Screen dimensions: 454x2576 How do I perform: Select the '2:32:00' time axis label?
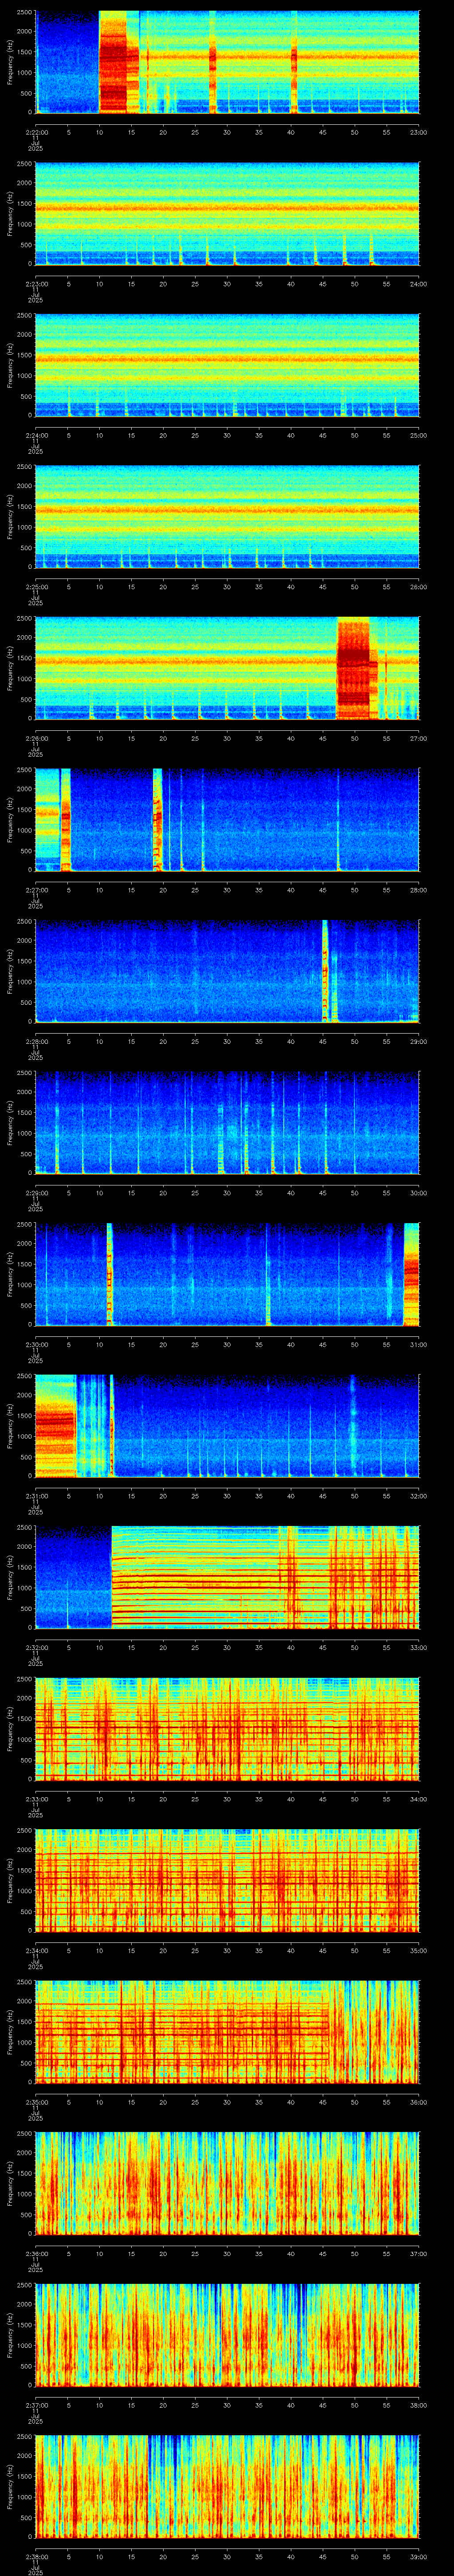coord(36,1647)
